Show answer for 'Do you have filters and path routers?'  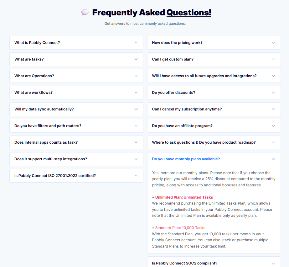click(76, 126)
